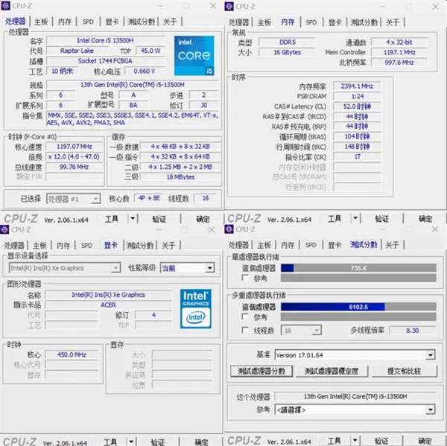Expand the 工具 arrow in the DDR5 memory window
The image size is (447, 446).
click(355, 219)
